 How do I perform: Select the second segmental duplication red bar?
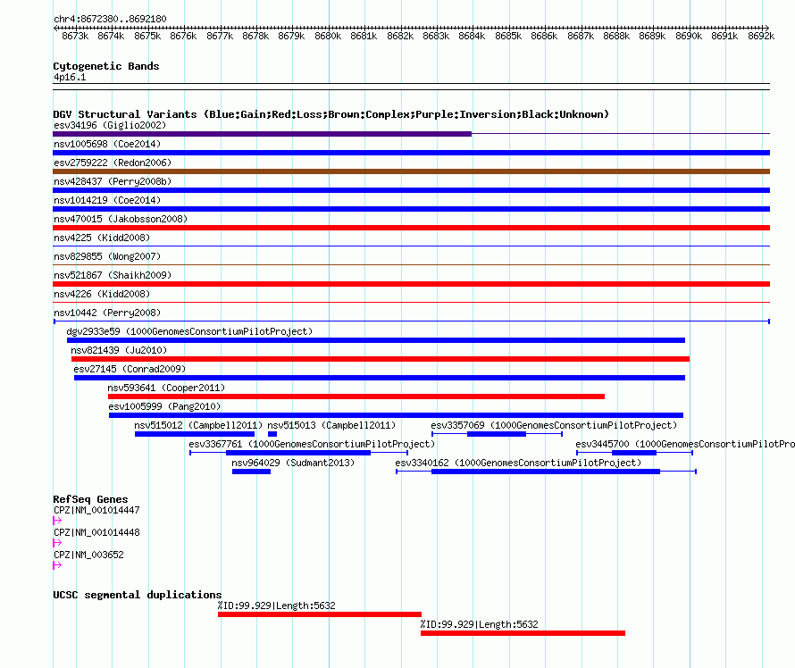click(x=523, y=633)
